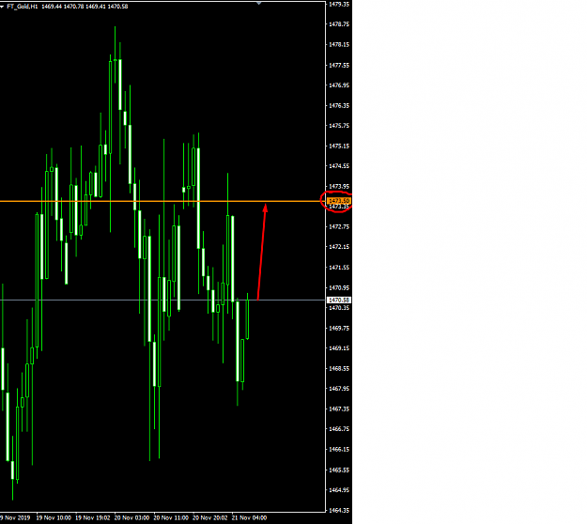This screenshot has width=587, height=524.
Task: Click the 1464.95 price scale label
Action: [339, 490]
